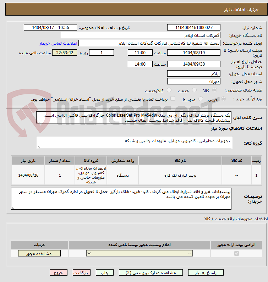268x282 pixels.
Task: Click the response deadline date 1404/08/19
Action: [194, 52]
